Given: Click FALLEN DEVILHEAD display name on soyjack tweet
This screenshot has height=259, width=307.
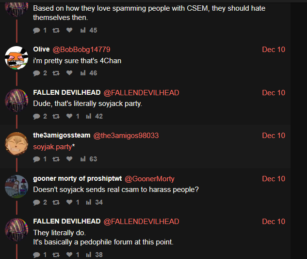Looking at the screenshot, I should 67,92.
